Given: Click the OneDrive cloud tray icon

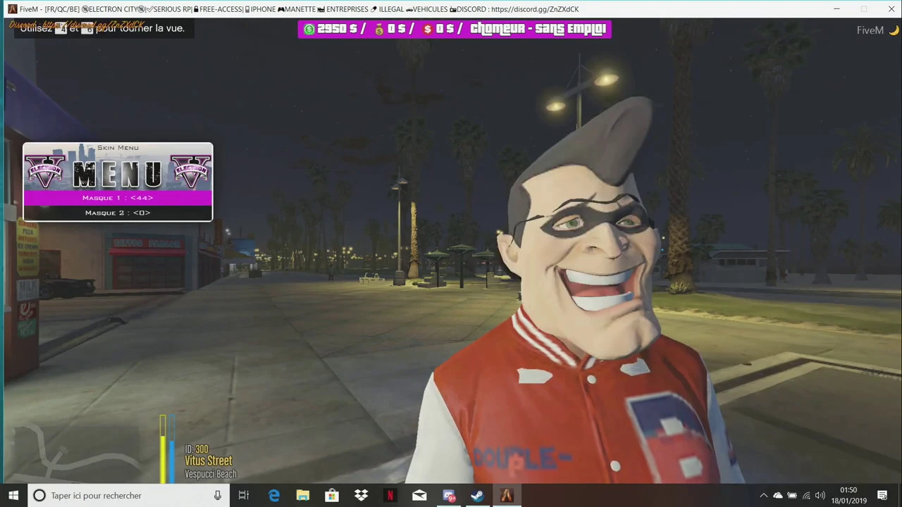Looking at the screenshot, I should tap(778, 496).
